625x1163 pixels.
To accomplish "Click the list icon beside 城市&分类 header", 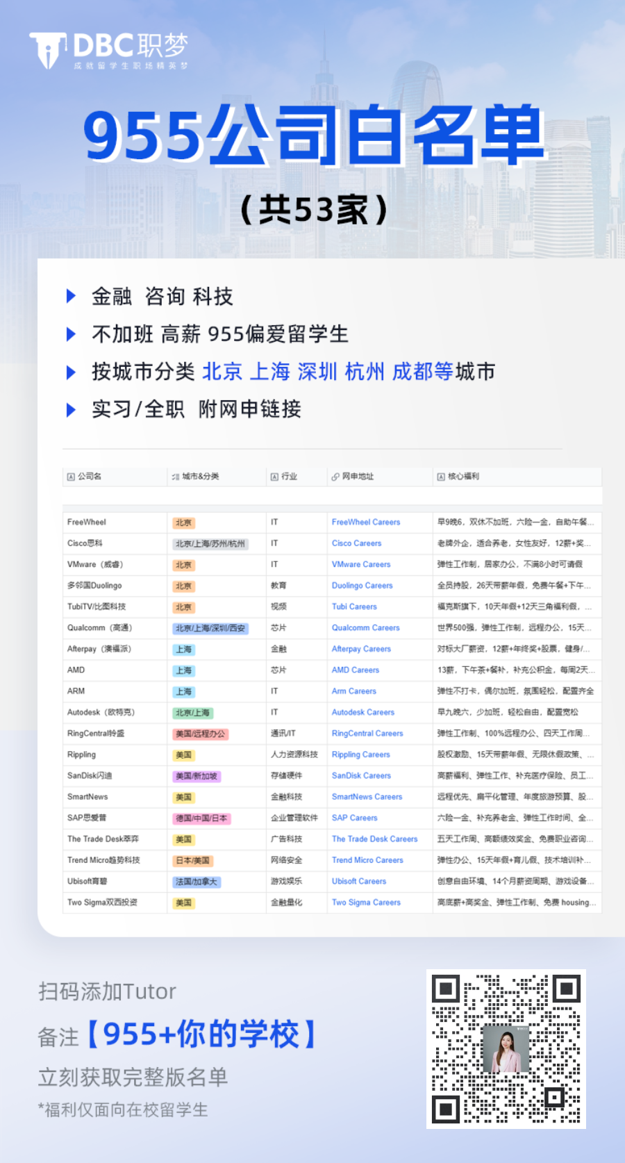I will click(x=175, y=477).
